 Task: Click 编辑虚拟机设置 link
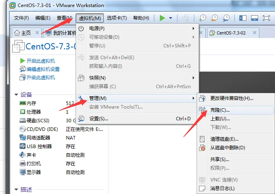click(x=43, y=69)
